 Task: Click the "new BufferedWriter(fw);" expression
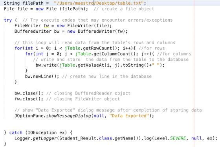click(x=97, y=31)
